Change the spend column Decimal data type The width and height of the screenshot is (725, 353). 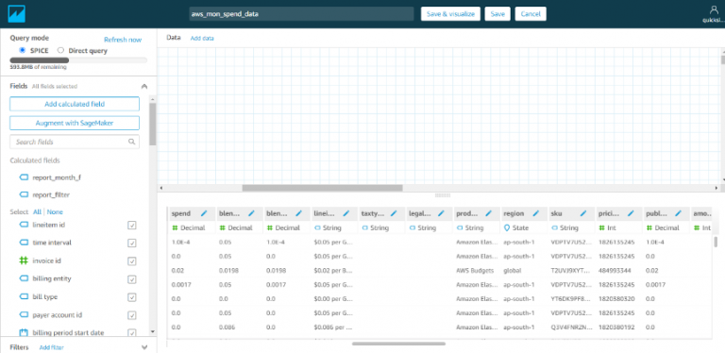[189, 227]
